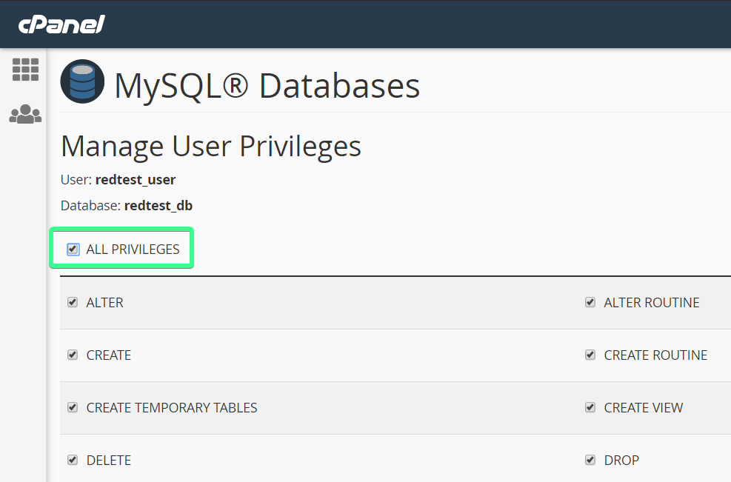Uncheck the ALTER ROUTINE checkbox

point(590,302)
